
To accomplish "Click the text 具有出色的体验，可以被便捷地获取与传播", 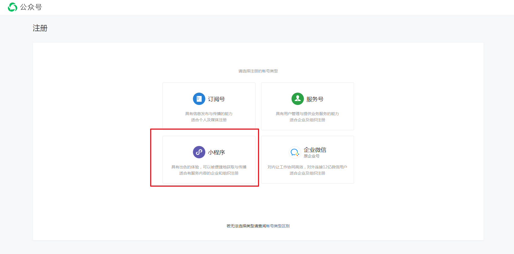I will click(209, 167).
